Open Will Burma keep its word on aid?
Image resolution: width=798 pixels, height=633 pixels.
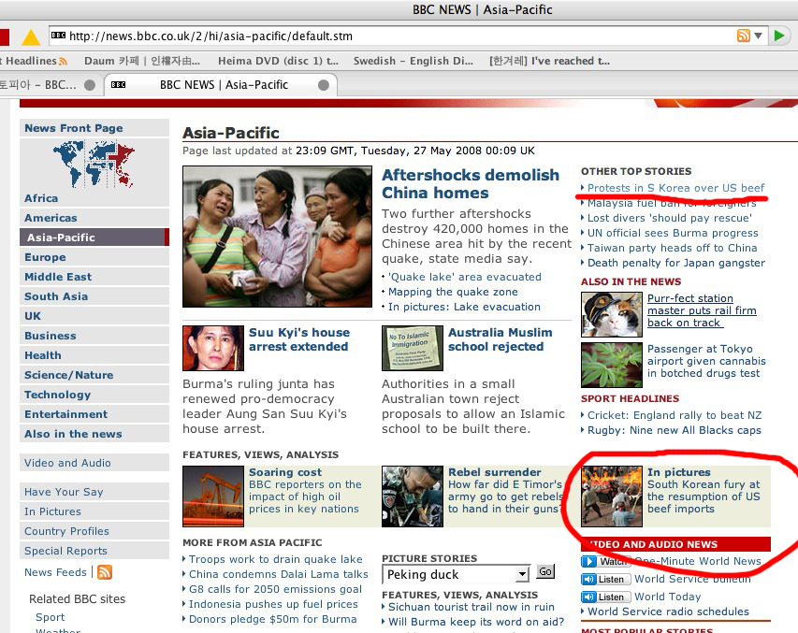tap(476, 622)
